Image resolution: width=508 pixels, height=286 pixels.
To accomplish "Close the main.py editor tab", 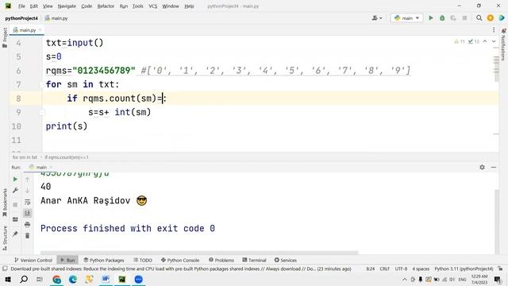I will [x=40, y=30].
